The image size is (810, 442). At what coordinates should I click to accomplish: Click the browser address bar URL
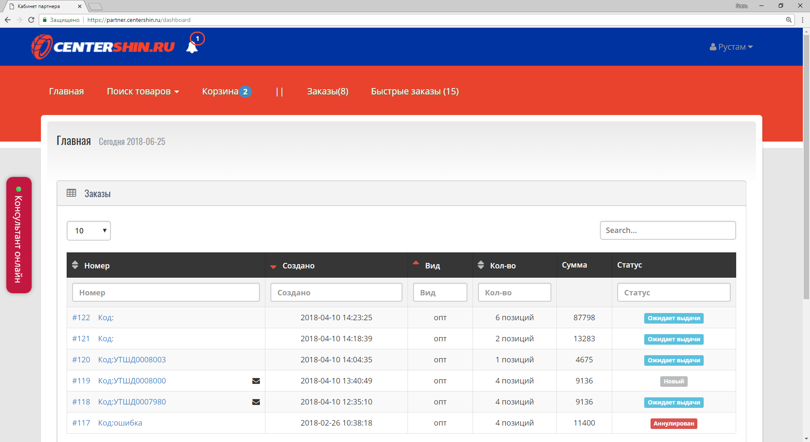pyautogui.click(x=139, y=20)
